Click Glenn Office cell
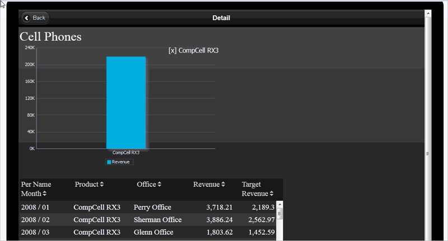The image size is (448, 241). [x=153, y=233]
